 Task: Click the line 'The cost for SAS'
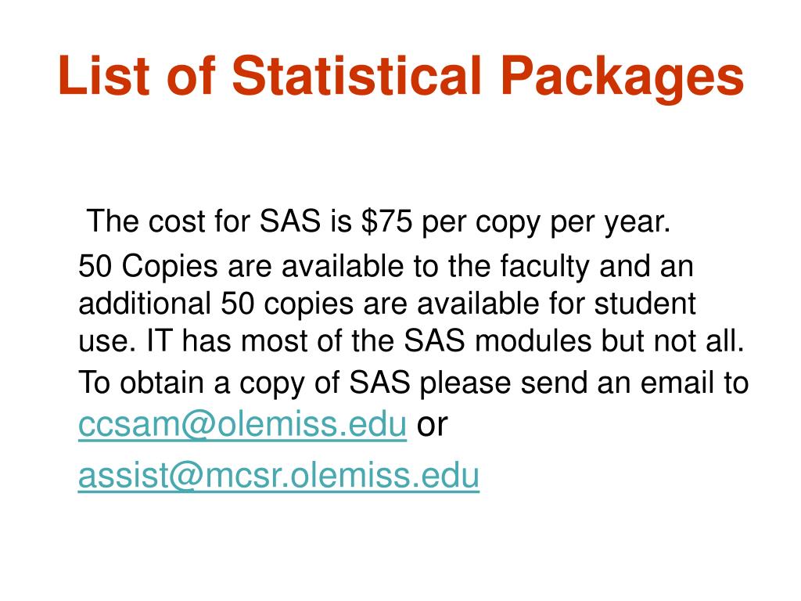pyautogui.click(x=203, y=221)
